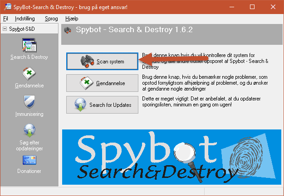The height and width of the screenshot is (196, 284).
Task: Select the Immunisering shield icon
Action: (29, 102)
